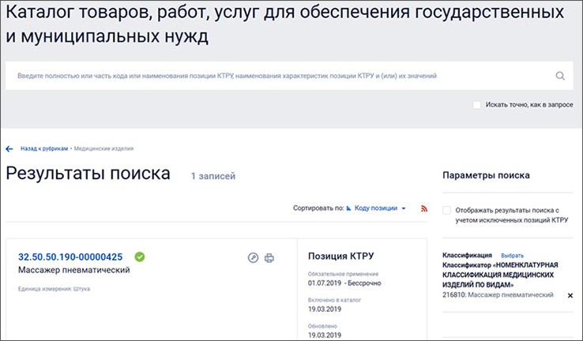Click the sort dropdown arrow
The width and height of the screenshot is (583, 341).
tap(404, 208)
